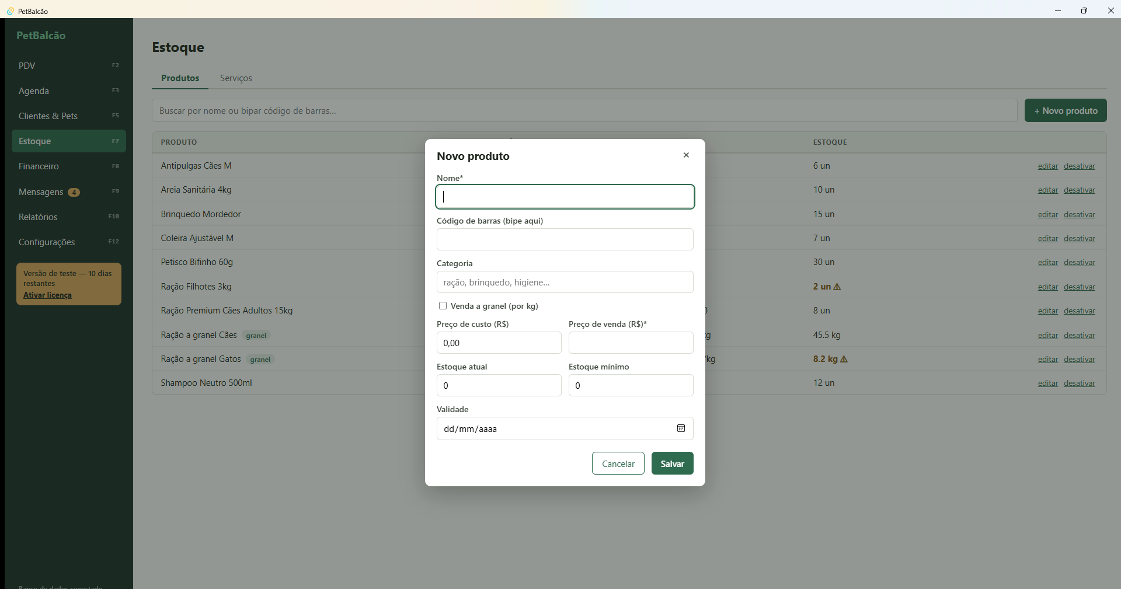Edit the Petisco Bifinho 60g product

1048,262
